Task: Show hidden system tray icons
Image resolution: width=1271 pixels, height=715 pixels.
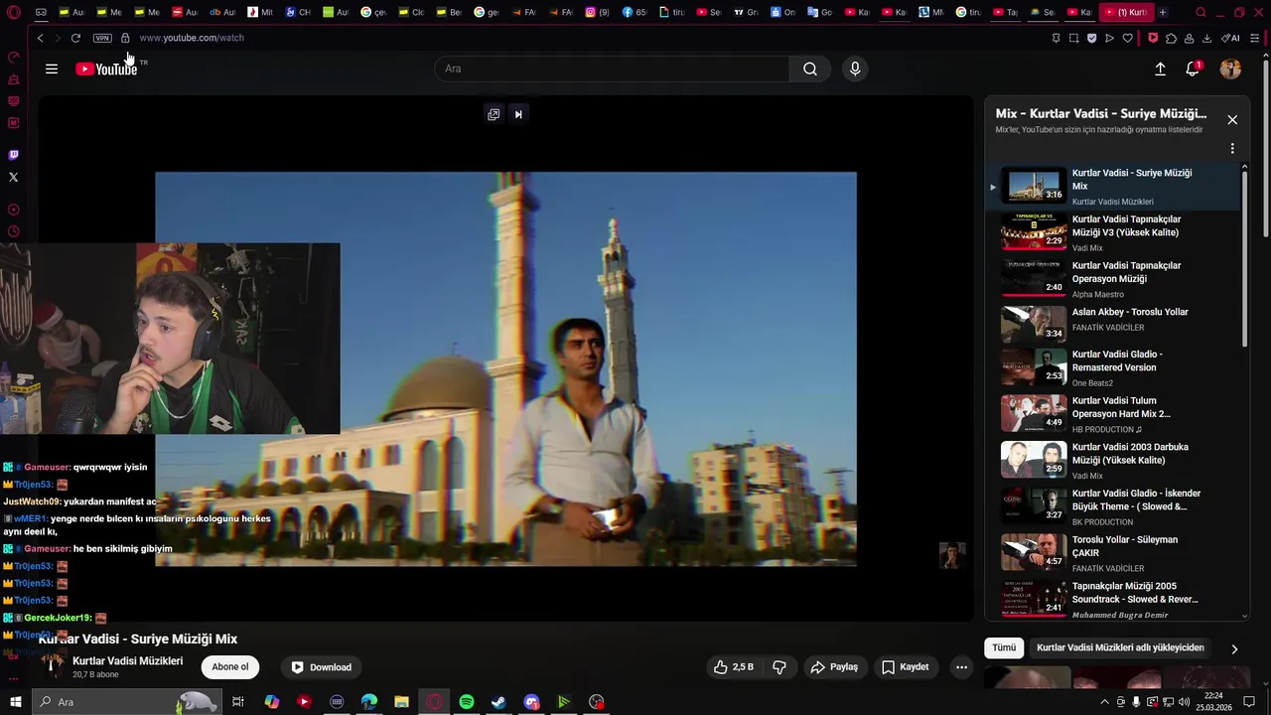Action: [1104, 702]
